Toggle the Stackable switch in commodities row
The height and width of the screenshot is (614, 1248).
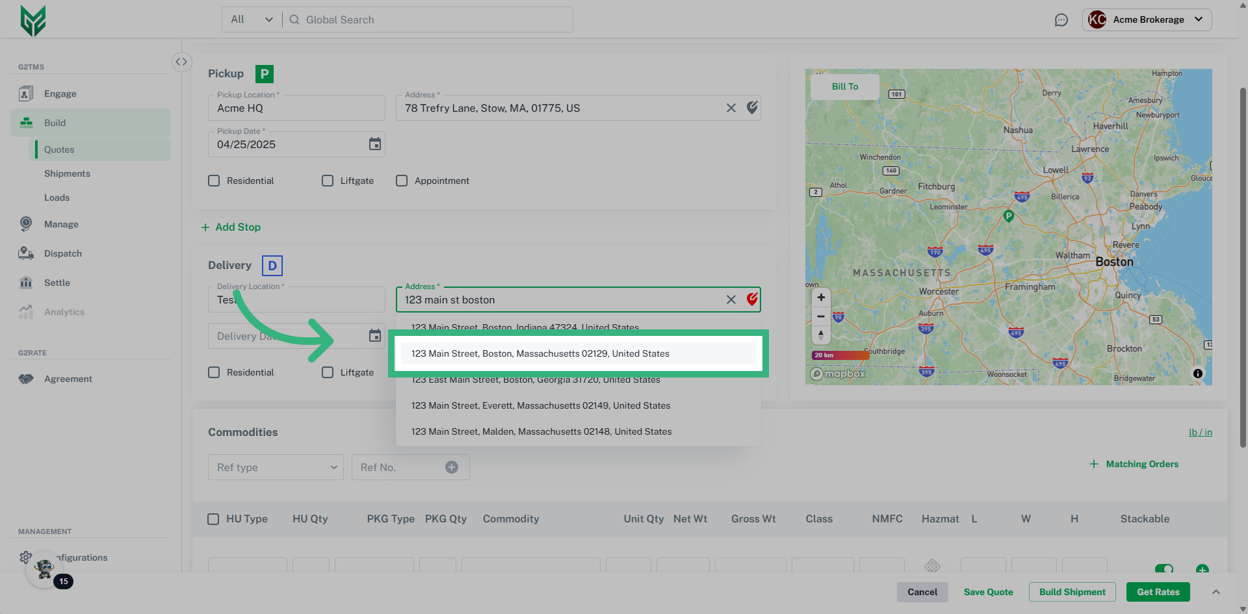1163,569
